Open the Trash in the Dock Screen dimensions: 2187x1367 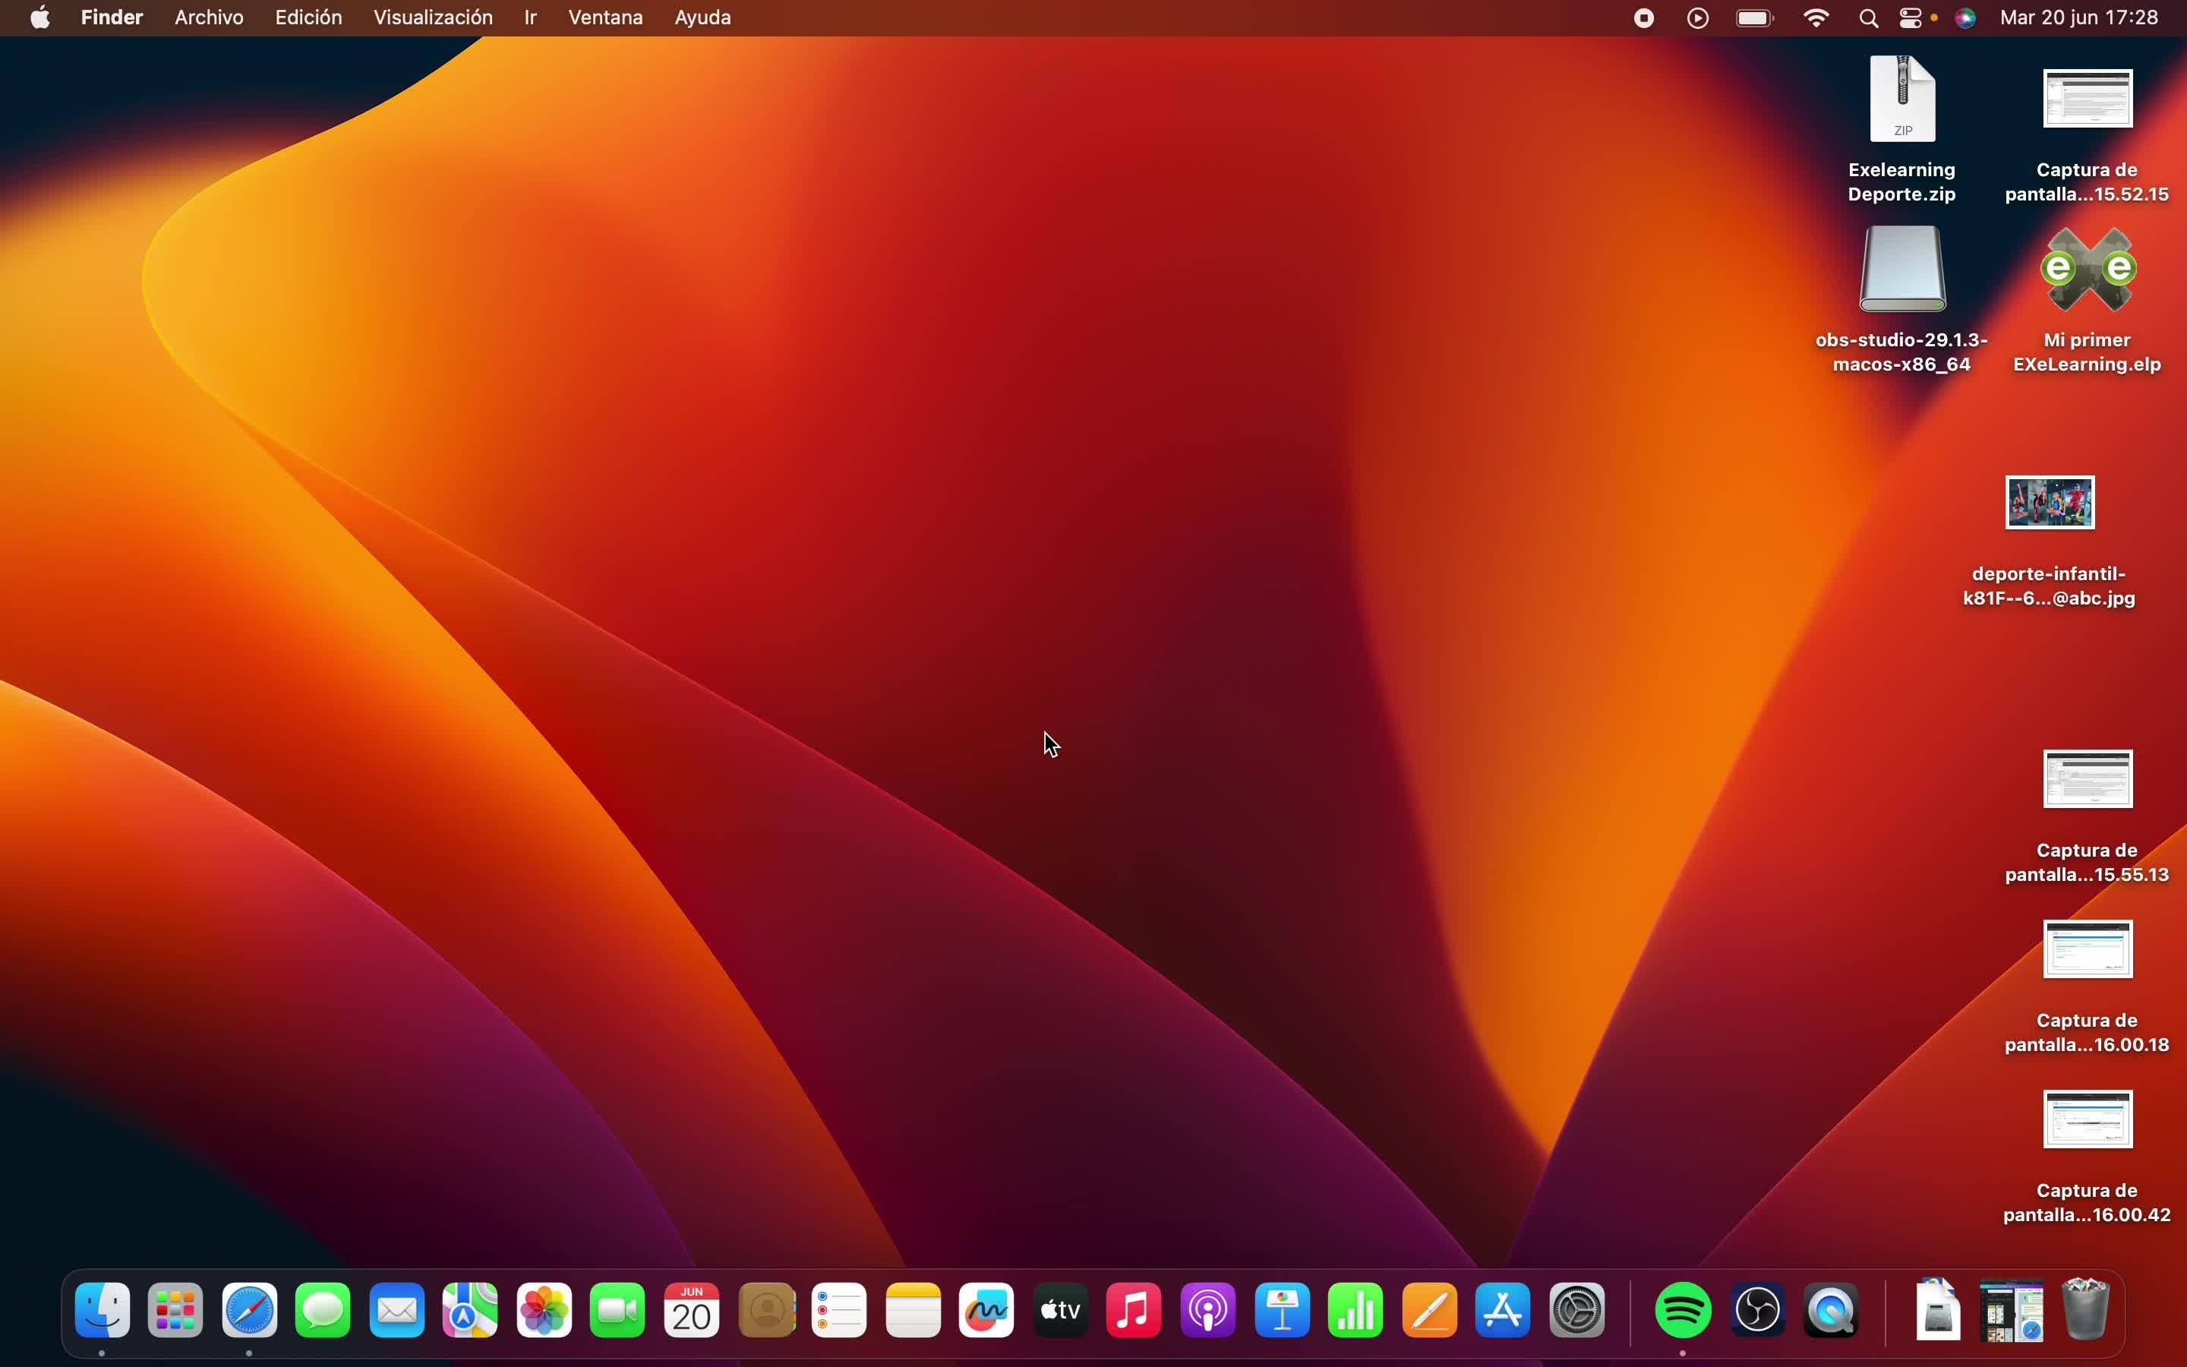pyautogui.click(x=2086, y=1310)
